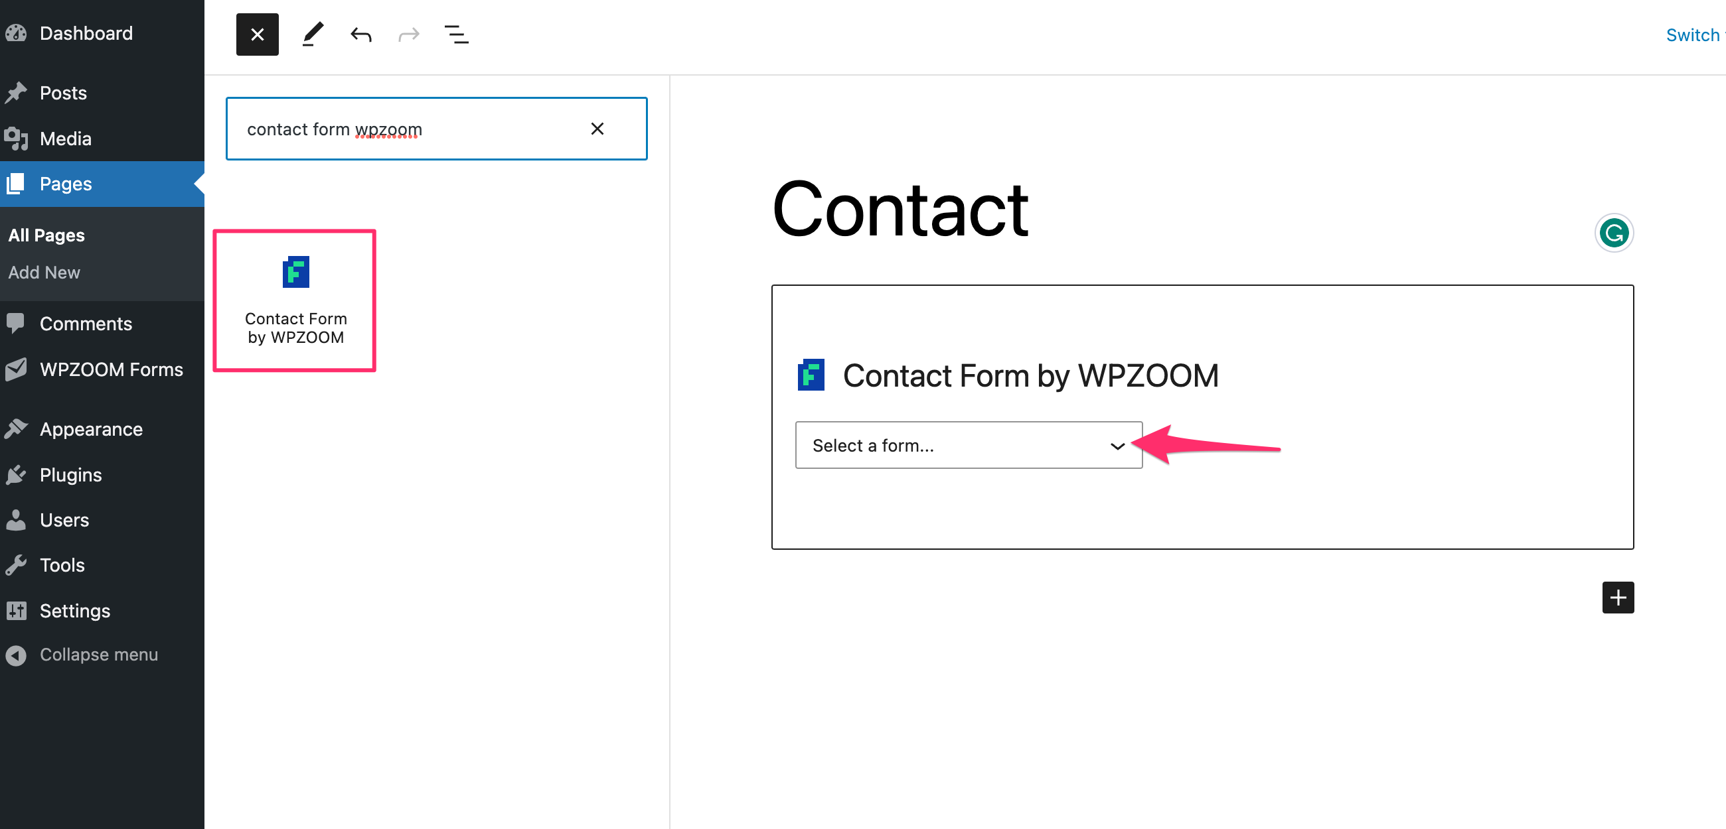Open the All Pages link
Image resolution: width=1726 pixels, height=829 pixels.
coord(46,235)
